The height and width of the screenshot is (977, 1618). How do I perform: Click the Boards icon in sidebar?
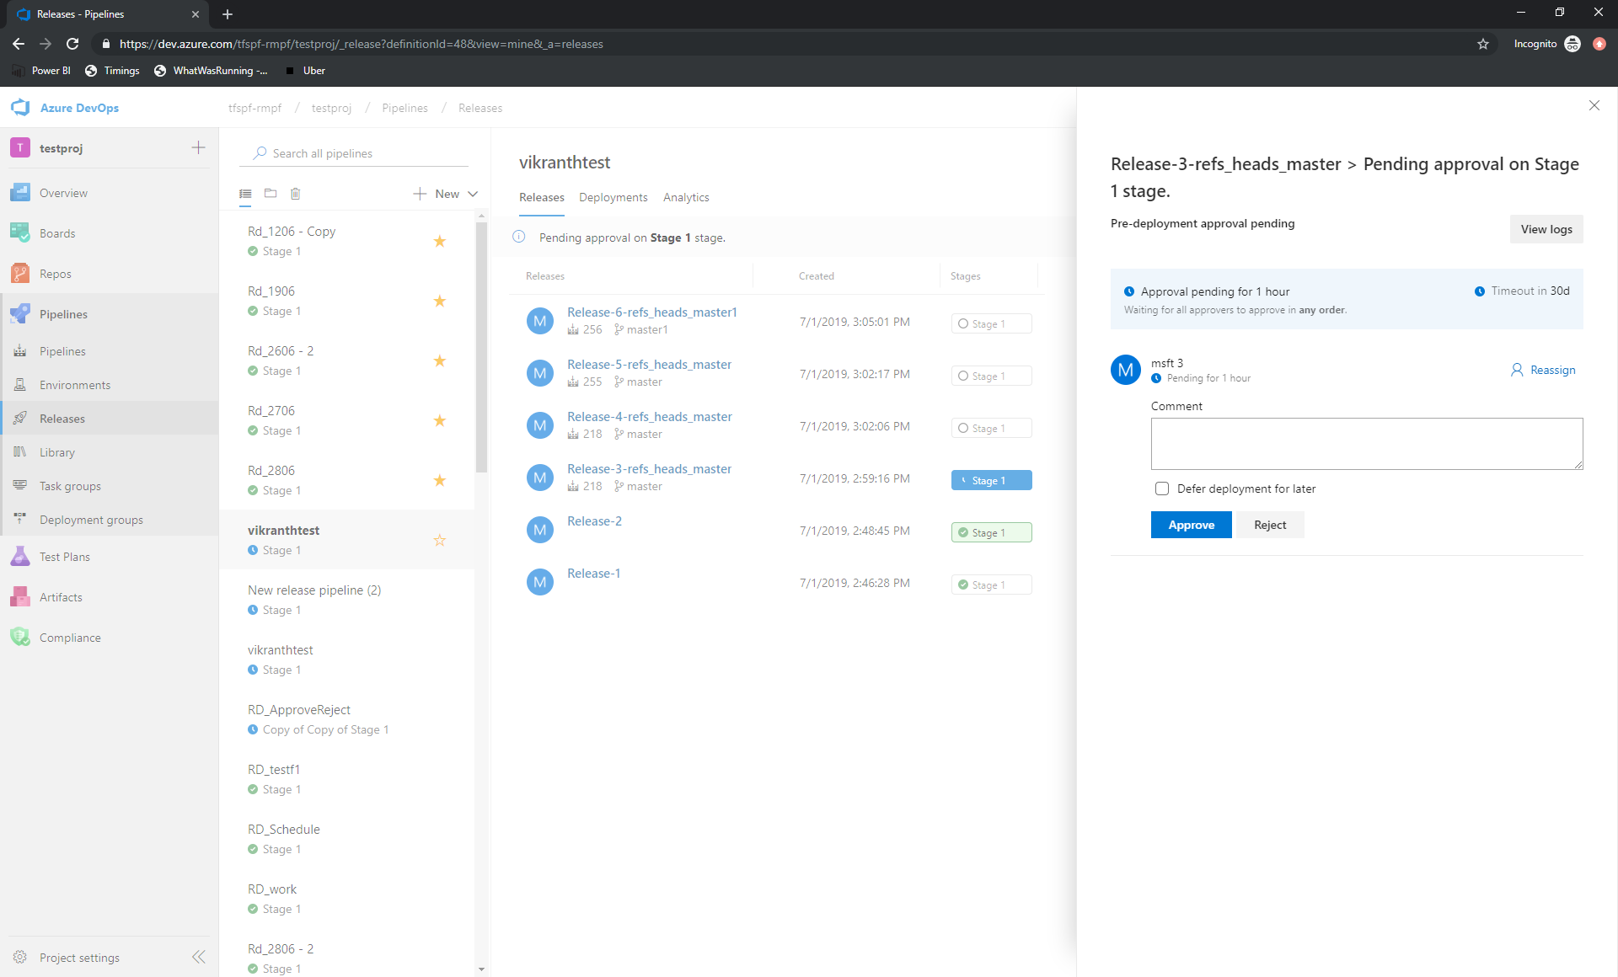coord(23,232)
